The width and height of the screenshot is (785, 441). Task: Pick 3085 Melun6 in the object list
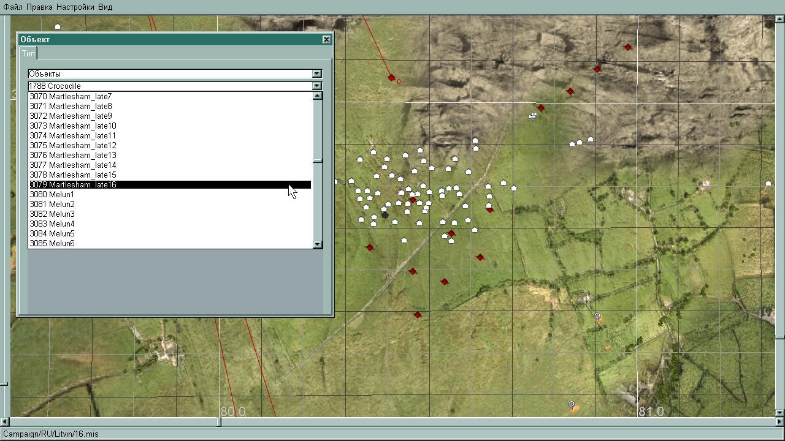(x=52, y=244)
